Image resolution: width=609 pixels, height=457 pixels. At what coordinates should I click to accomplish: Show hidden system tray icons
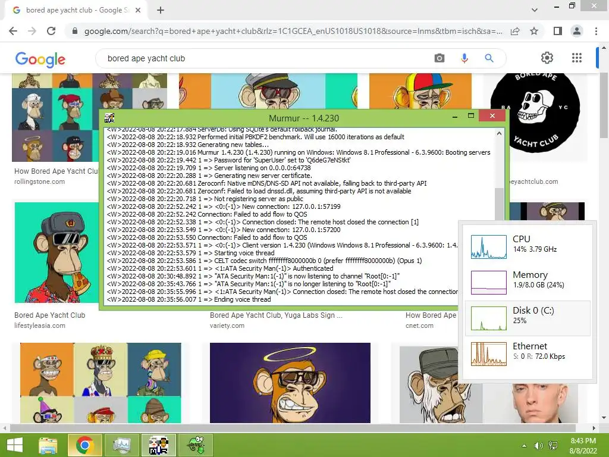(525, 446)
